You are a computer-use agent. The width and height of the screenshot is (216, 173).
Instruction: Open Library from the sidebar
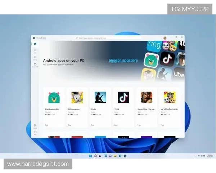[x=35, y=126]
